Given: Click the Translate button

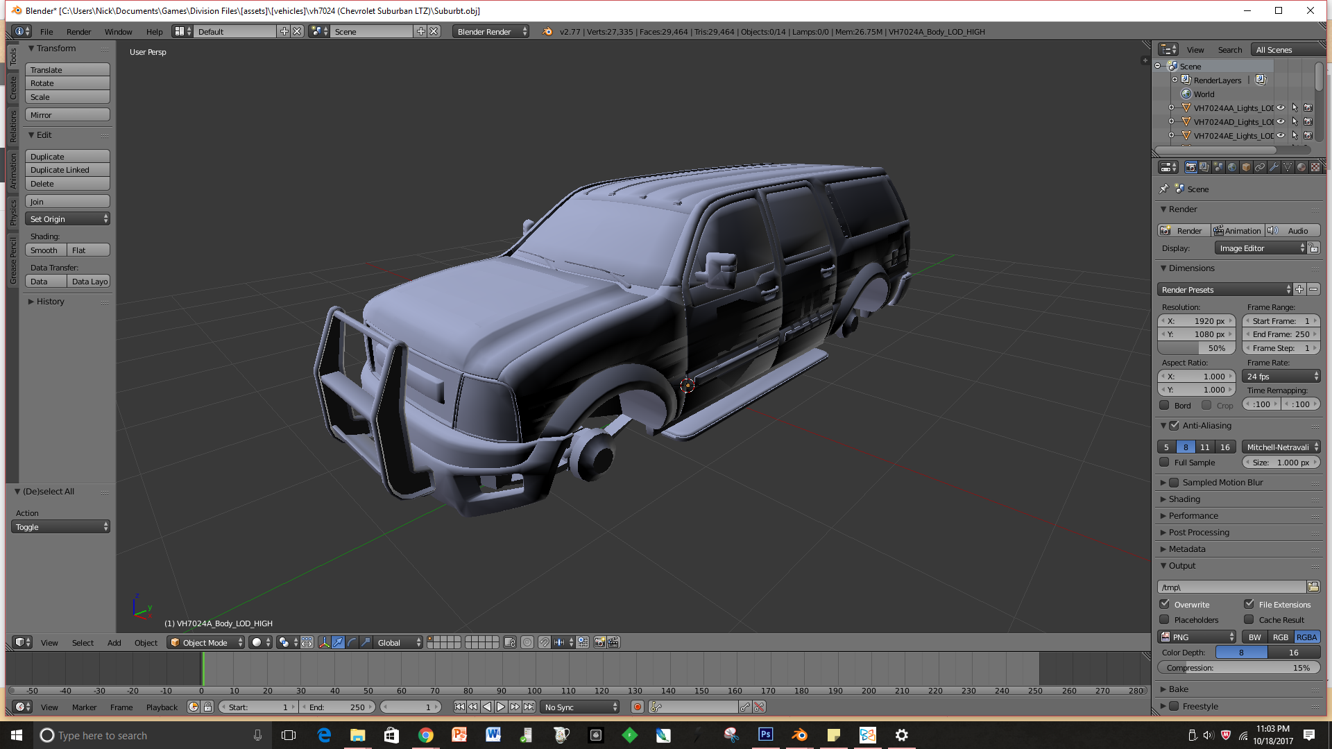Looking at the screenshot, I should (x=67, y=69).
